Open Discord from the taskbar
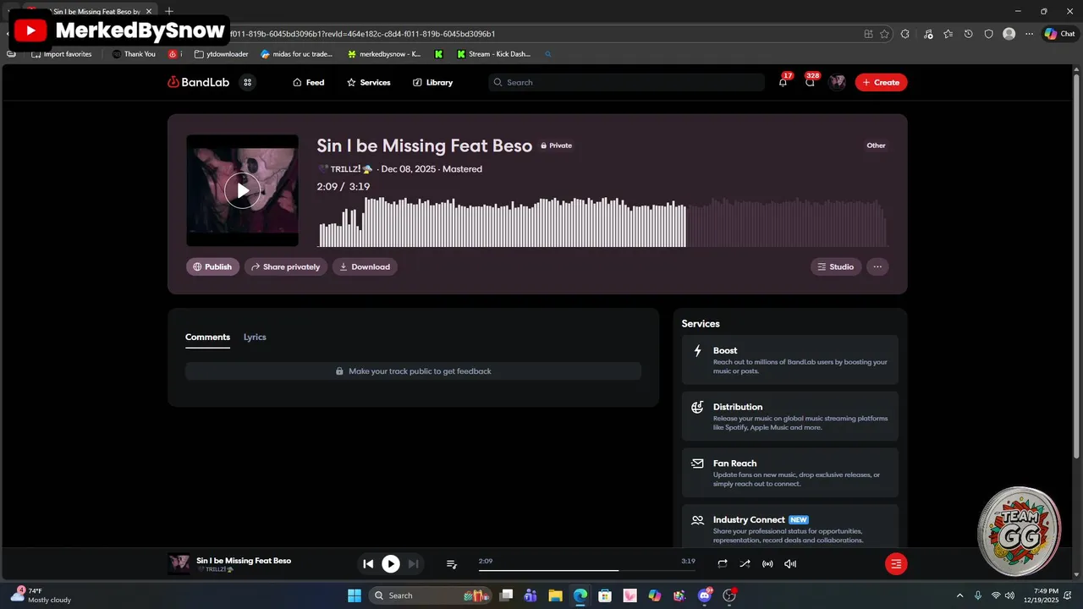This screenshot has height=609, width=1083. pyautogui.click(x=705, y=595)
